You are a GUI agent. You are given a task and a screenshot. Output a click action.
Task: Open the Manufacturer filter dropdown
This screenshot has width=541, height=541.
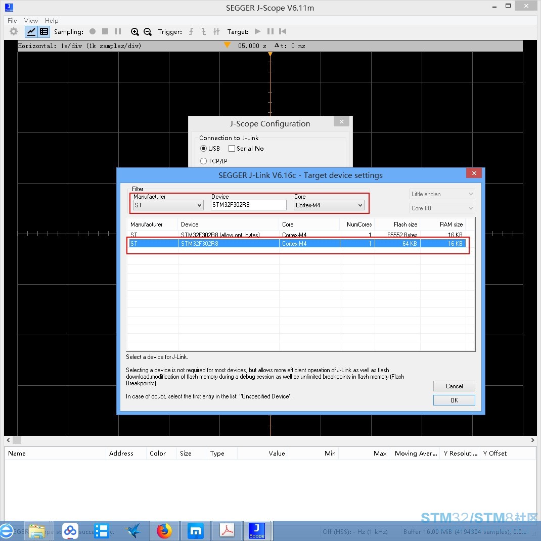pos(168,205)
